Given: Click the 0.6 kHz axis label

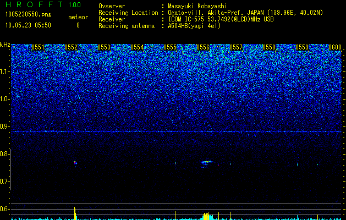Looking at the screenshot, I should 4,209.
